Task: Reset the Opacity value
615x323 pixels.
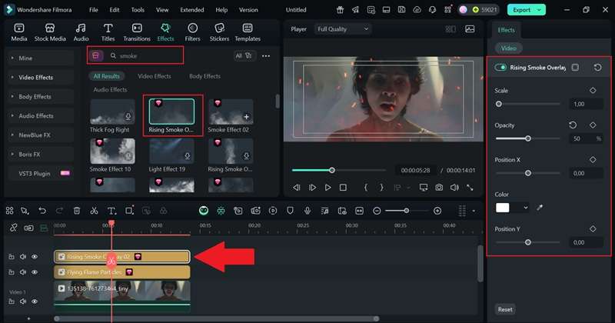Action: [573, 125]
